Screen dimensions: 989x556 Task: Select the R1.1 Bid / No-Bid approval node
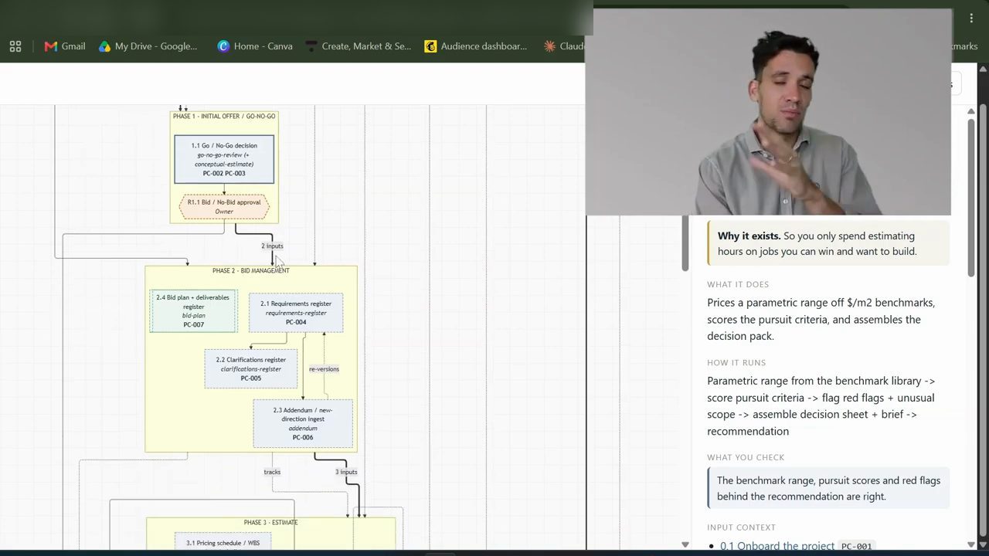(224, 207)
